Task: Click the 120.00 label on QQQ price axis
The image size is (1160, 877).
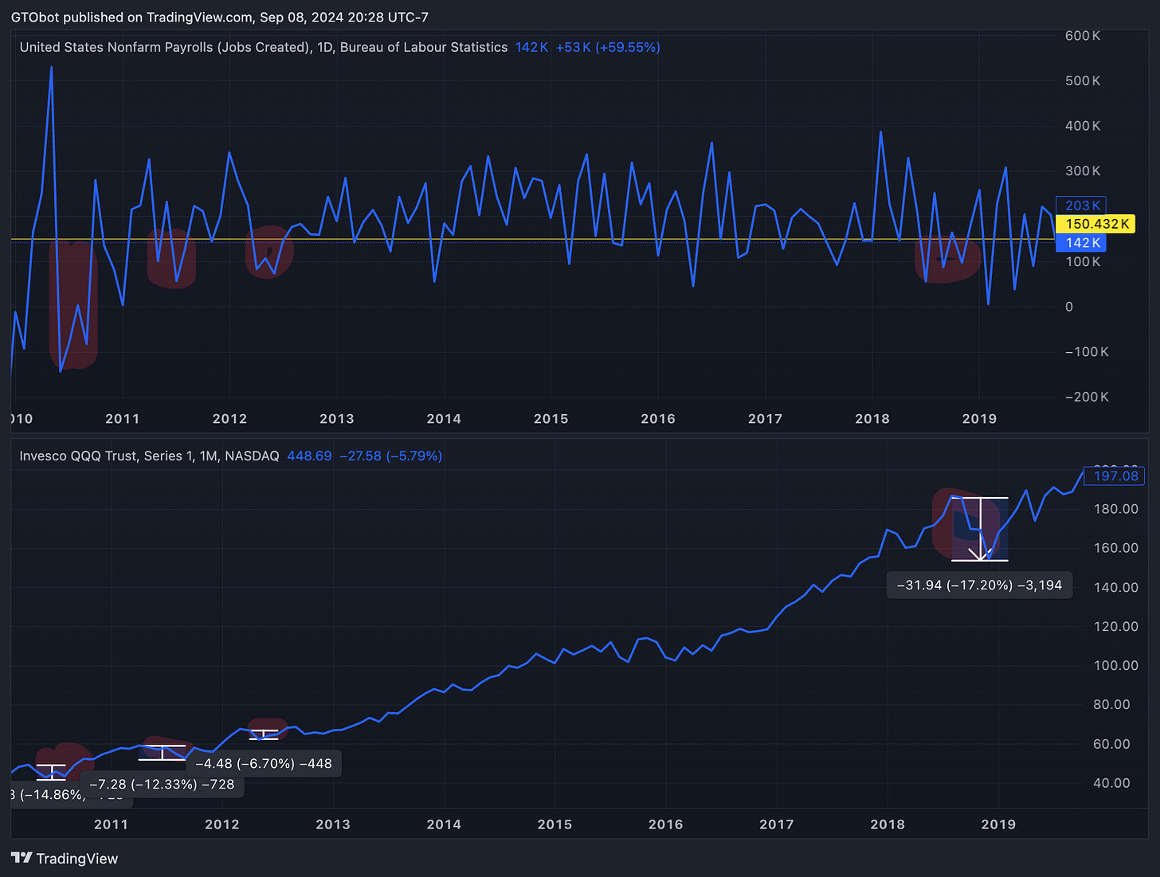Action: 1115,626
